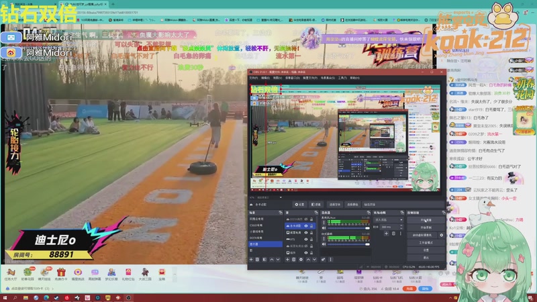Toggle lock on the DOTA source row

pyautogui.click(x=311, y=219)
